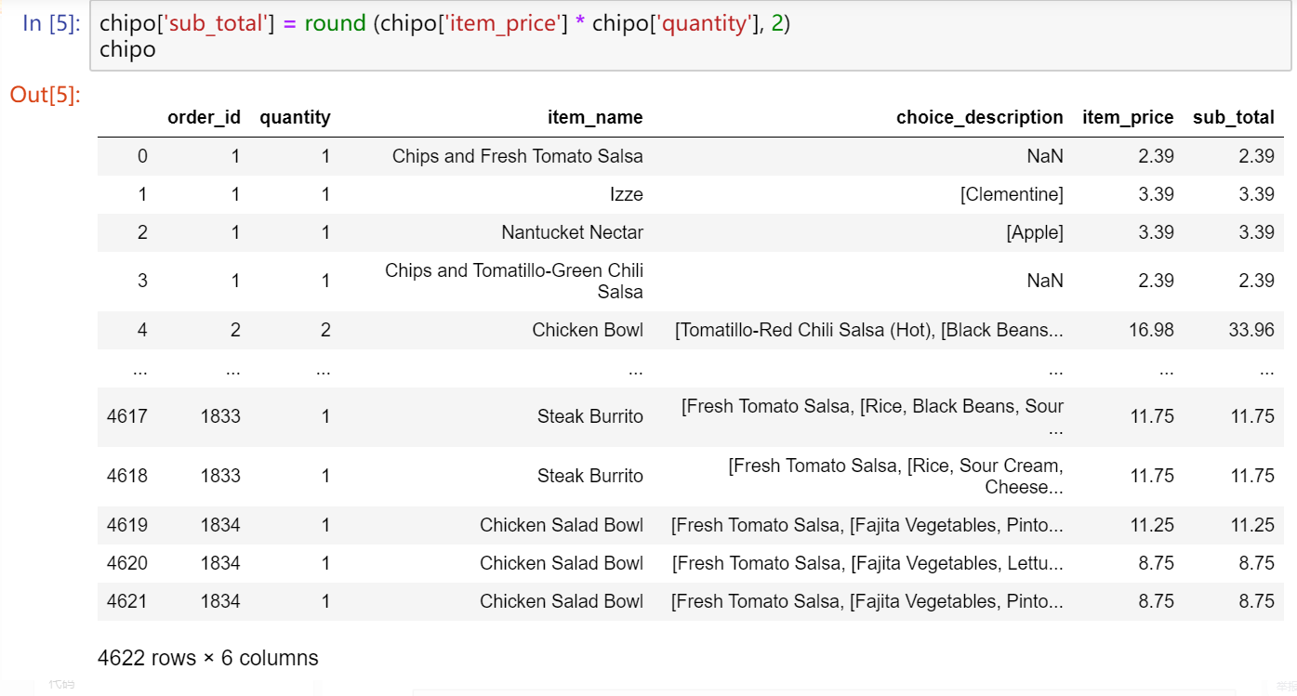Select the Nantucket Nectar cell

click(x=572, y=232)
